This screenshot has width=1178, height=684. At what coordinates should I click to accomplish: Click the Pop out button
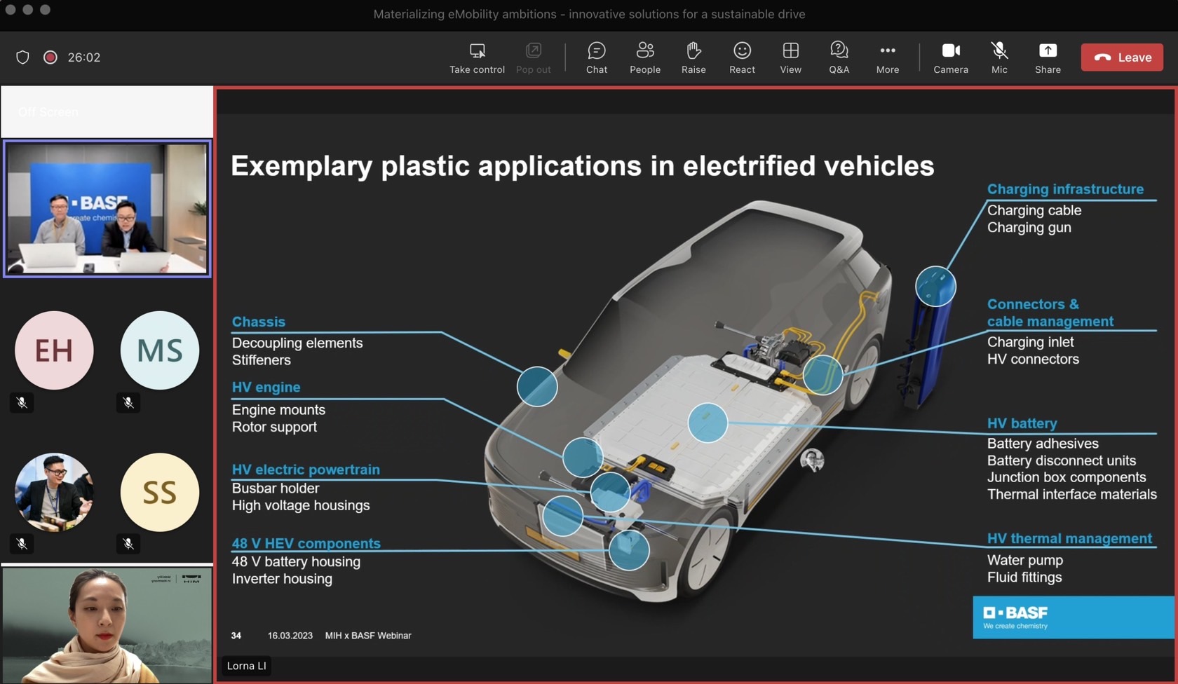(533, 57)
